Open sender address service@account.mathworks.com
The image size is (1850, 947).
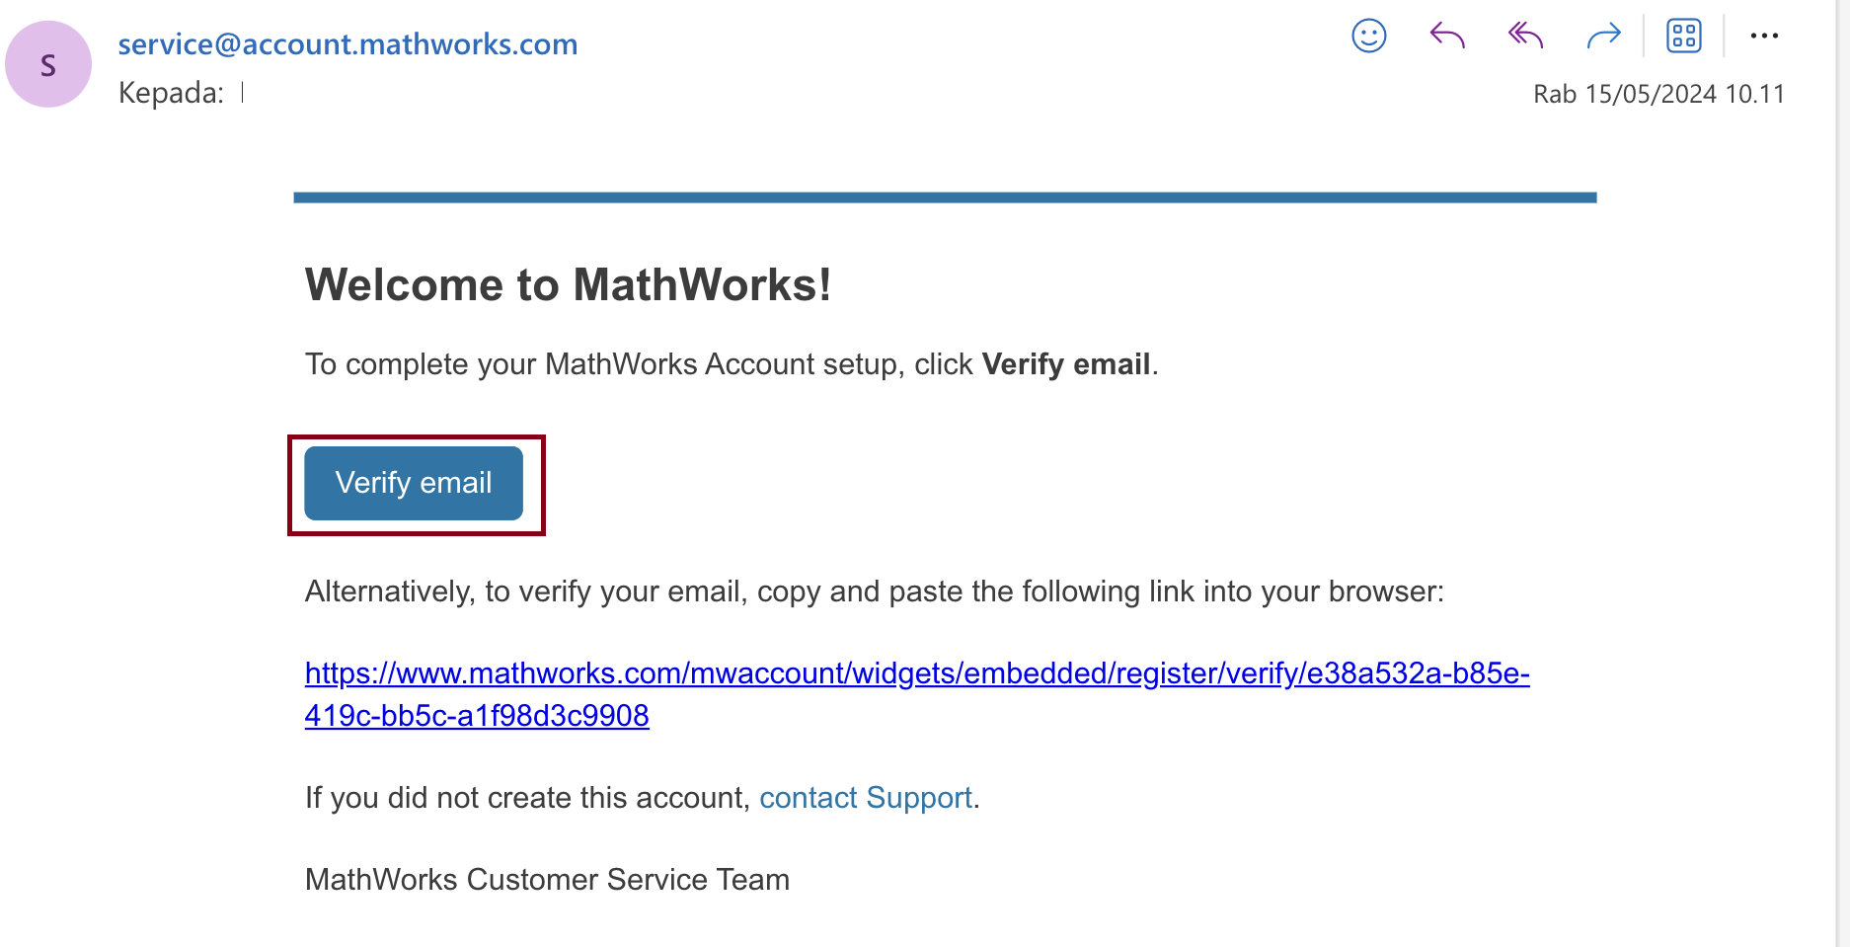pos(347,44)
